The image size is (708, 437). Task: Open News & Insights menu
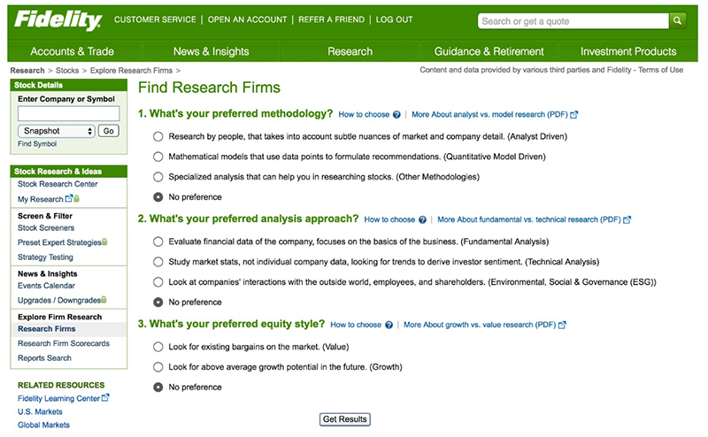[x=212, y=51]
